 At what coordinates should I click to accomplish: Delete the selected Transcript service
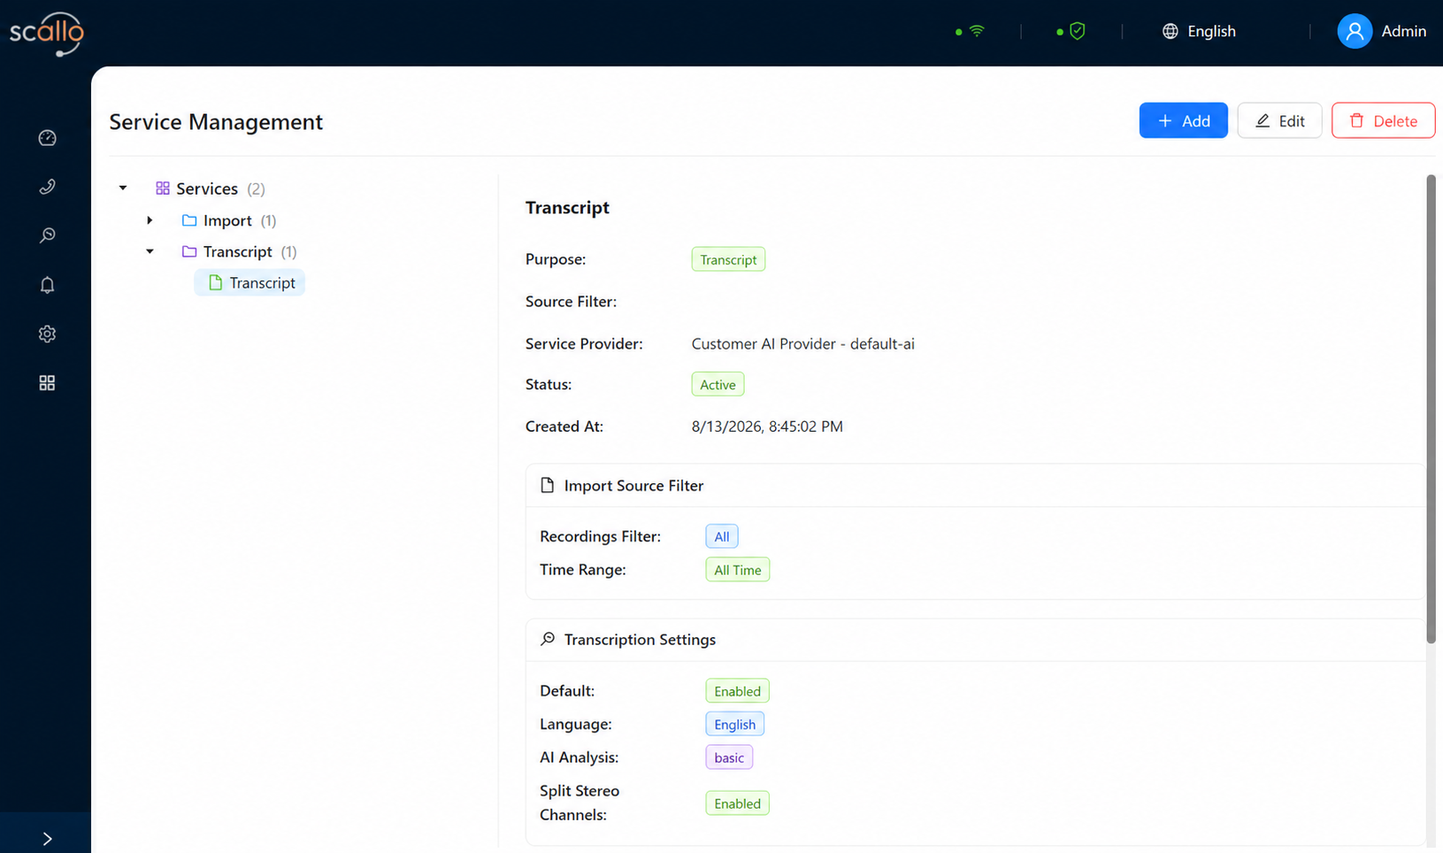click(1383, 121)
